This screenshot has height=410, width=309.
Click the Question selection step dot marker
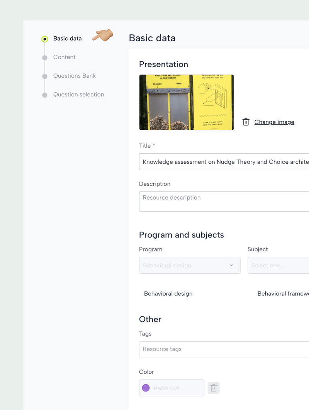click(45, 95)
